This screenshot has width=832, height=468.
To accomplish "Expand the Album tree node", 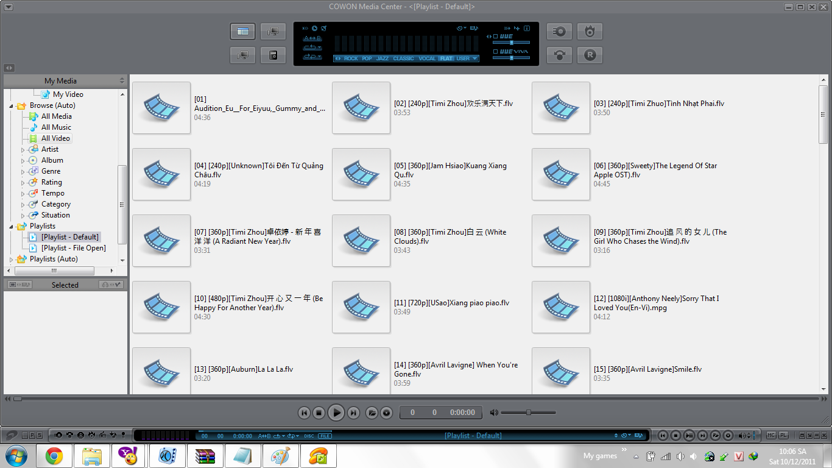I will coord(23,160).
